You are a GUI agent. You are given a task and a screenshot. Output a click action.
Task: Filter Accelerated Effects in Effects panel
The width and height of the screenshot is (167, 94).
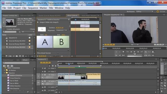[x=4, y=66]
